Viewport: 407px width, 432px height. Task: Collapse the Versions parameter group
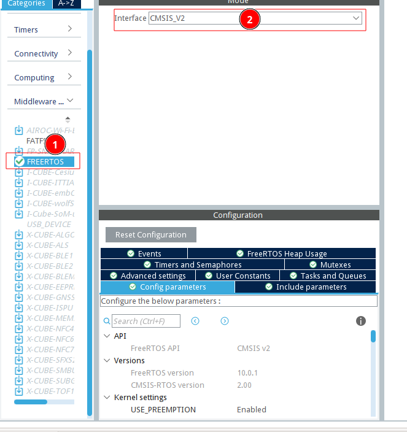(x=107, y=360)
